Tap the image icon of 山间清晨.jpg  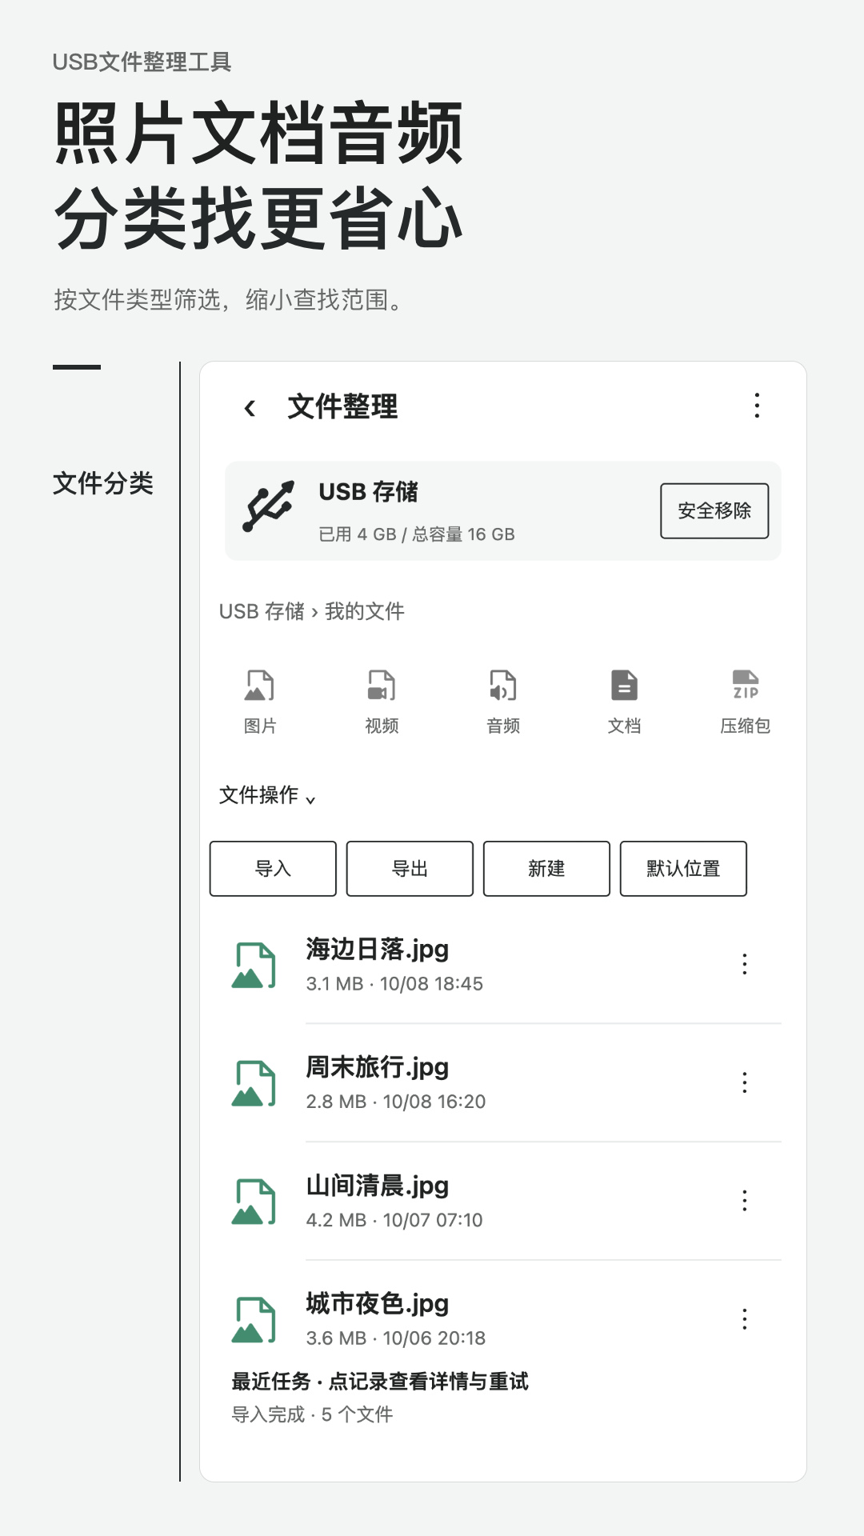pyautogui.click(x=254, y=1202)
